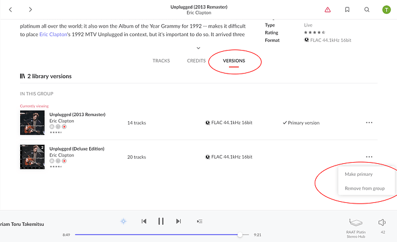Click the red record badge on the 2013 Remaster
This screenshot has height=242, width=397.
pyautogui.click(x=64, y=126)
